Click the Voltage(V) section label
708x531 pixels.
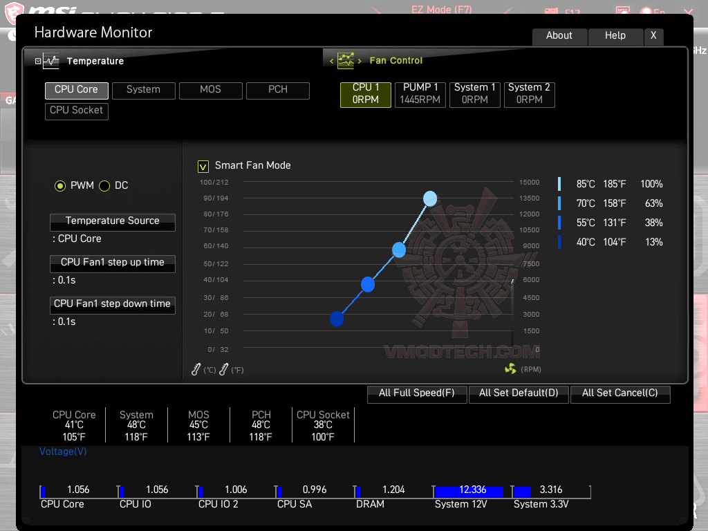[x=62, y=451]
